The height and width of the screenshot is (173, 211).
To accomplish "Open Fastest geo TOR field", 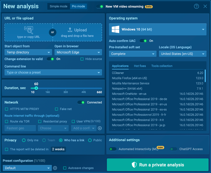I will pyautogui.click(x=20, y=128).
